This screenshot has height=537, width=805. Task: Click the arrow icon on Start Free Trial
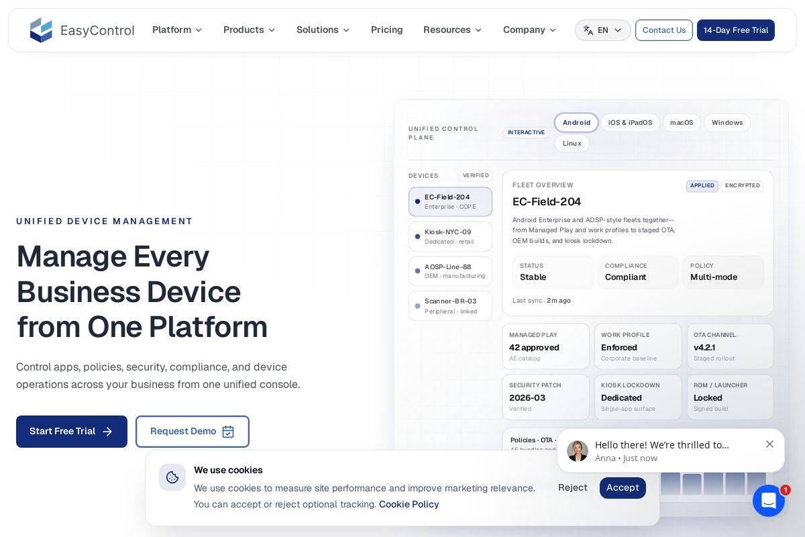107,432
